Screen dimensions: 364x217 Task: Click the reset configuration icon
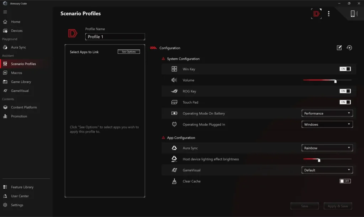click(x=349, y=47)
